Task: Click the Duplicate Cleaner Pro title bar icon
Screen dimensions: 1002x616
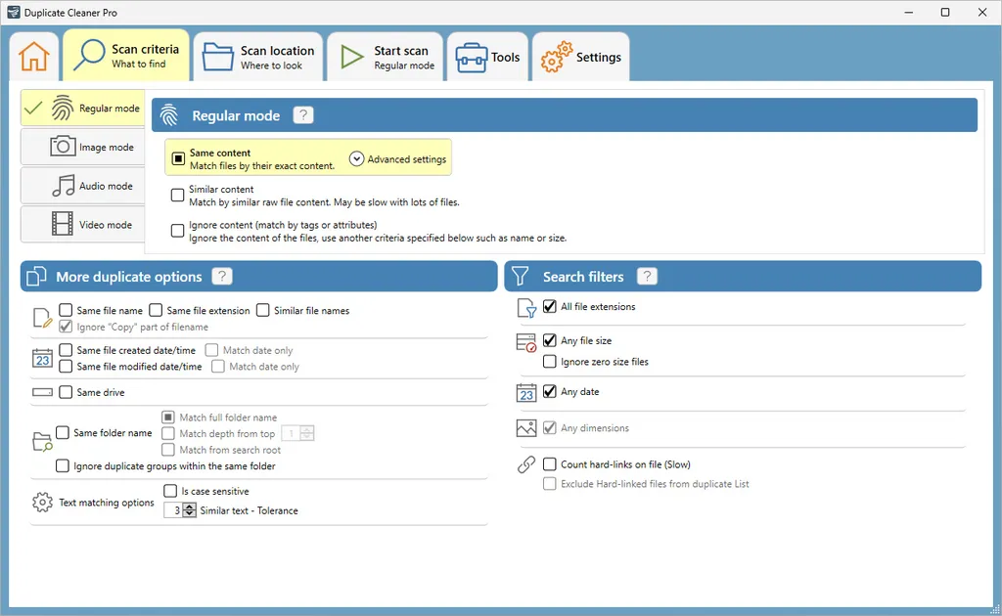Action: (x=14, y=12)
